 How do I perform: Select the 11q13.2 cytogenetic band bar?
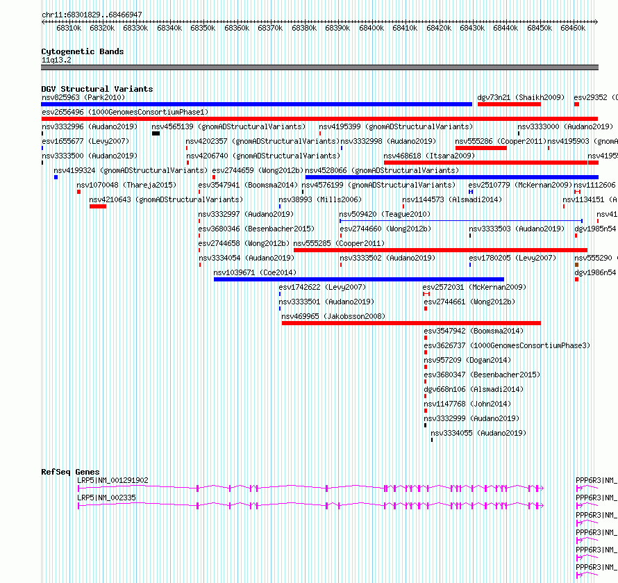[319, 67]
